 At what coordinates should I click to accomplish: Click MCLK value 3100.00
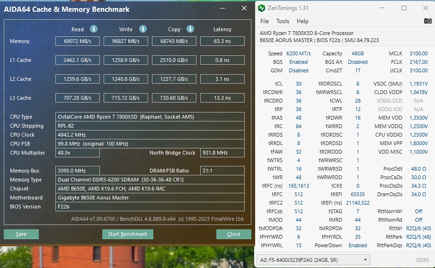tap(418, 53)
